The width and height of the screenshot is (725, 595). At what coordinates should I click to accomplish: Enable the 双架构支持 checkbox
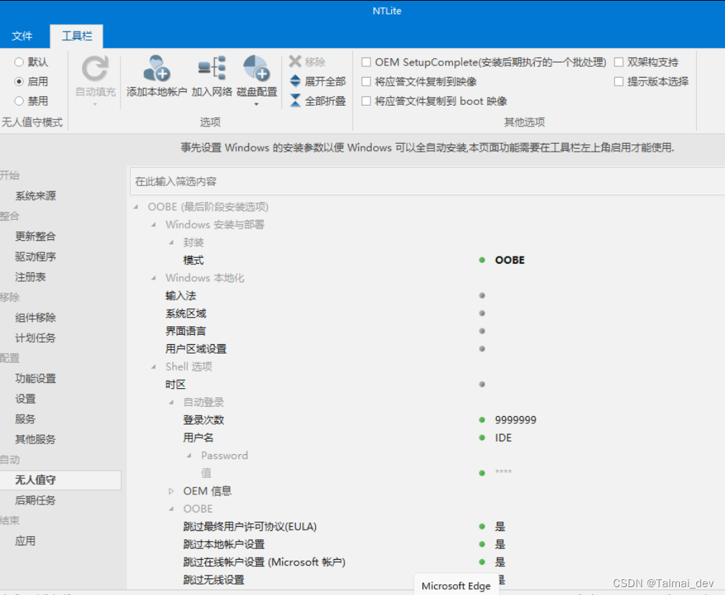click(619, 62)
